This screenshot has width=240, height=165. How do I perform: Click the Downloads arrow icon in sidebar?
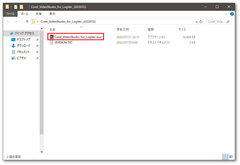[x=13, y=46]
